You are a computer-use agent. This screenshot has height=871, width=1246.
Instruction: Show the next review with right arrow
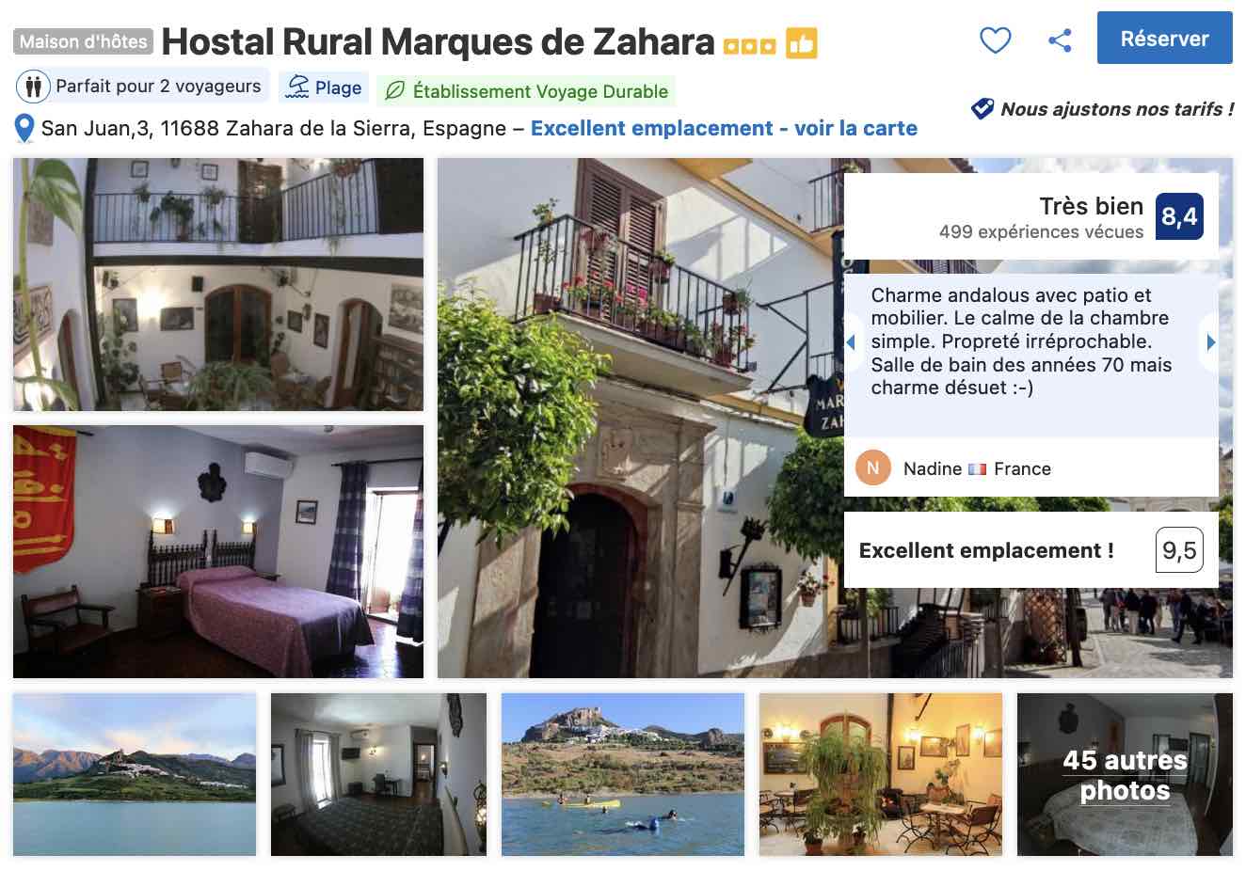1210,342
